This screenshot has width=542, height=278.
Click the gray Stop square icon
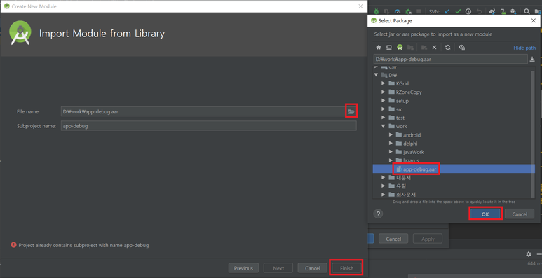[419, 11]
